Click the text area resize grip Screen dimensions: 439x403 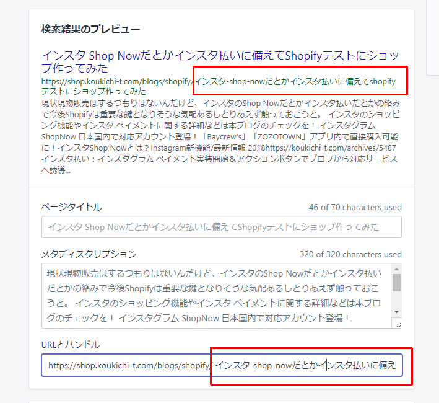point(398,325)
